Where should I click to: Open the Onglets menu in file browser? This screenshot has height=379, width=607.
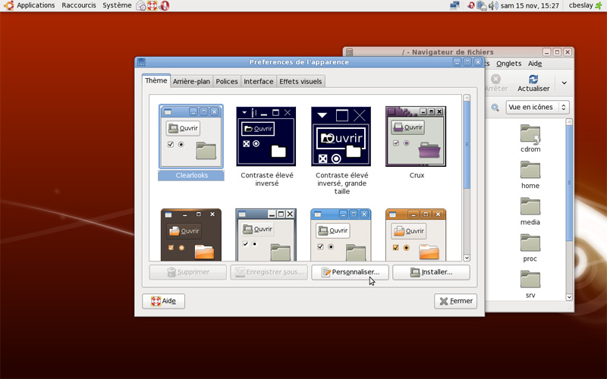[508, 64]
